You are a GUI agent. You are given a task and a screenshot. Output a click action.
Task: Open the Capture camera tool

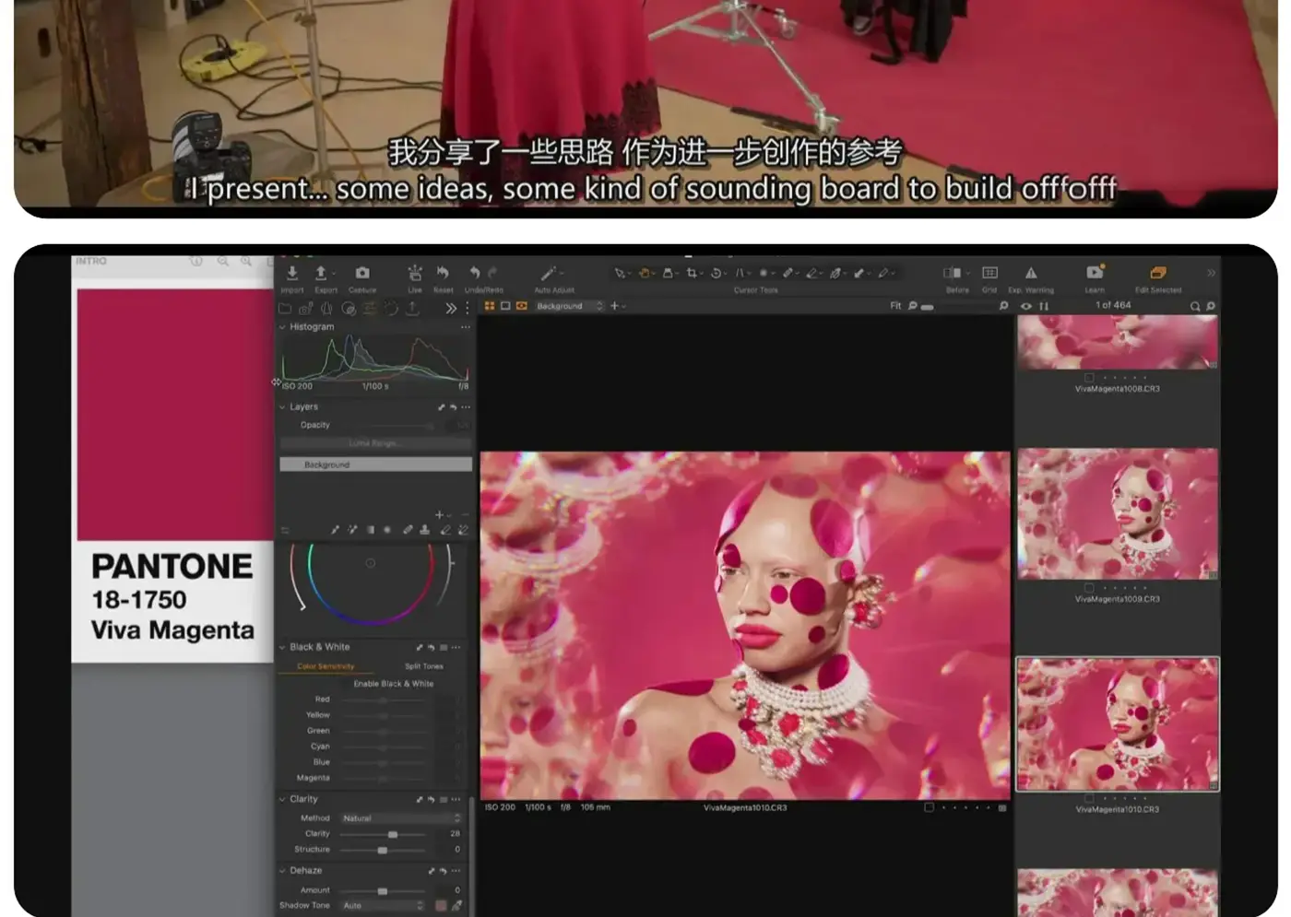[362, 273]
